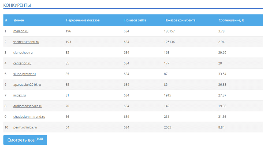The image size is (268, 147).
Task: Select site impressions 634 in meleon.ru row
Action: click(x=126, y=31)
